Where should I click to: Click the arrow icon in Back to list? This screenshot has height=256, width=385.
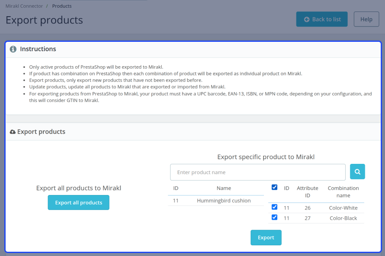[307, 19]
